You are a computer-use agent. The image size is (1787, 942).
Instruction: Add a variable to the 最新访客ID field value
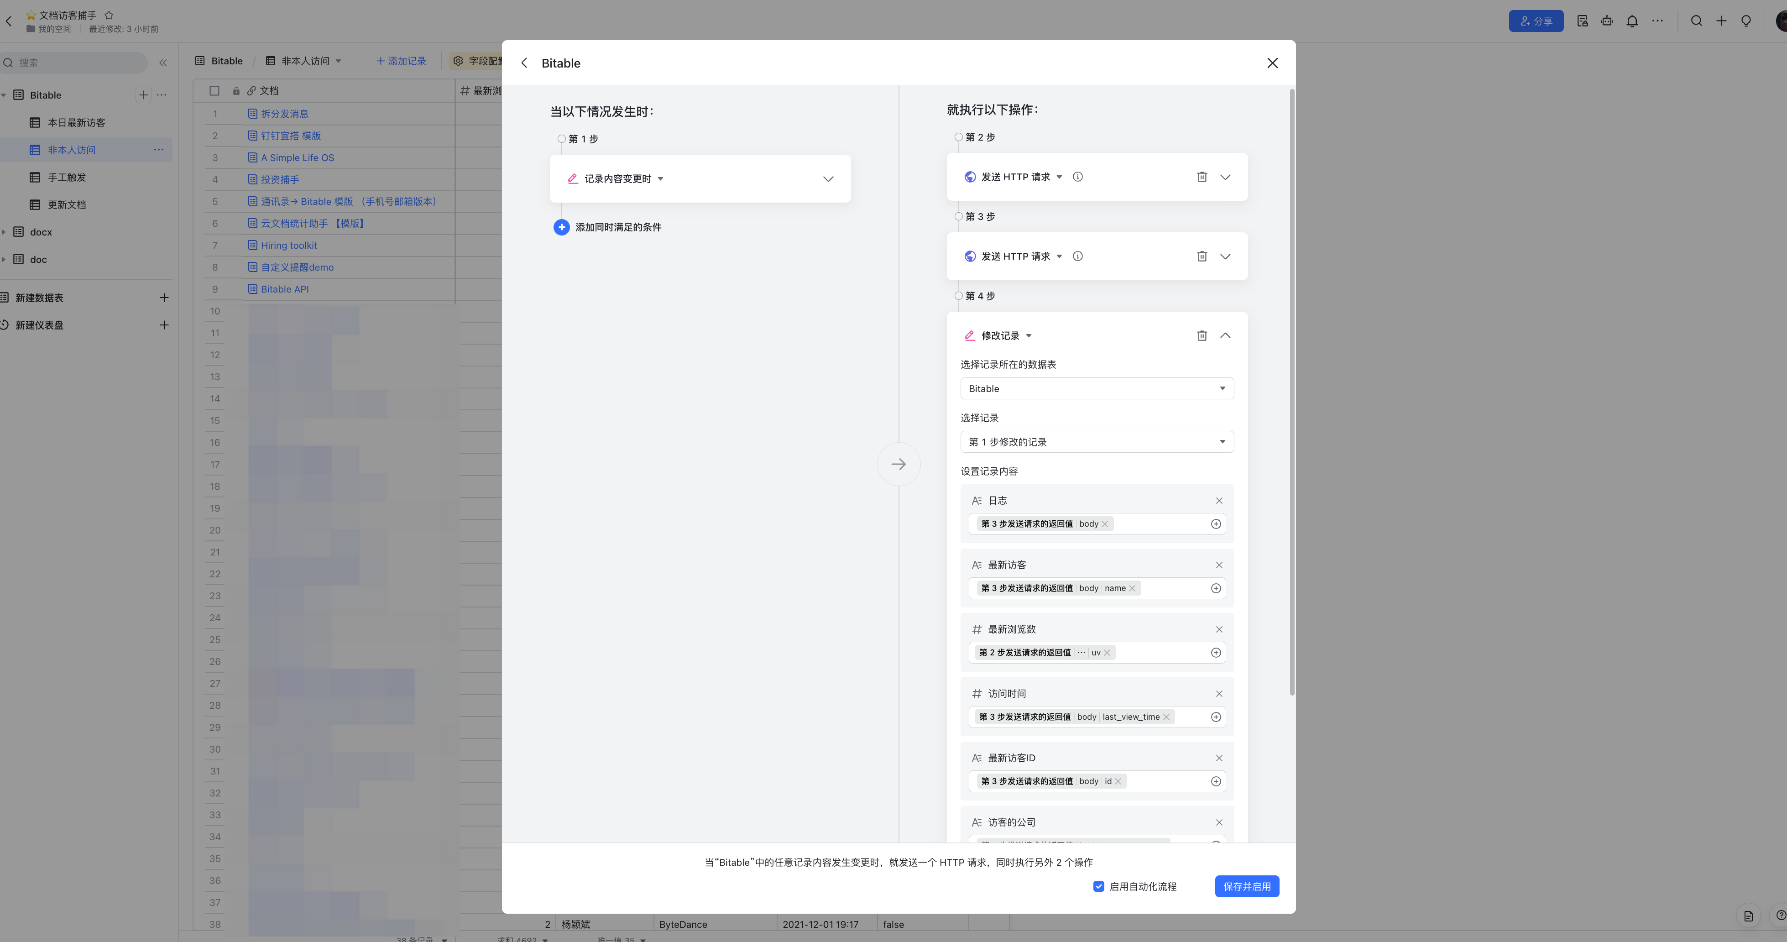[x=1215, y=782]
